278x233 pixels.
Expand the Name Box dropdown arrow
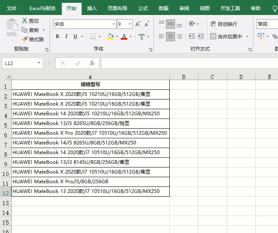click(39, 63)
